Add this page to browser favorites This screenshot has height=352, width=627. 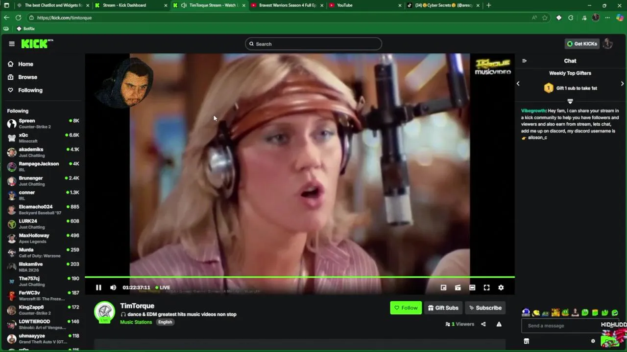tap(545, 18)
